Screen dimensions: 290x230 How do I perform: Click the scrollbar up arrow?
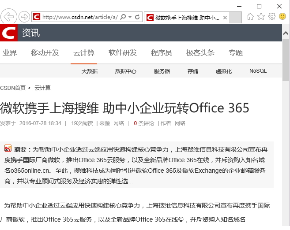[286, 33]
